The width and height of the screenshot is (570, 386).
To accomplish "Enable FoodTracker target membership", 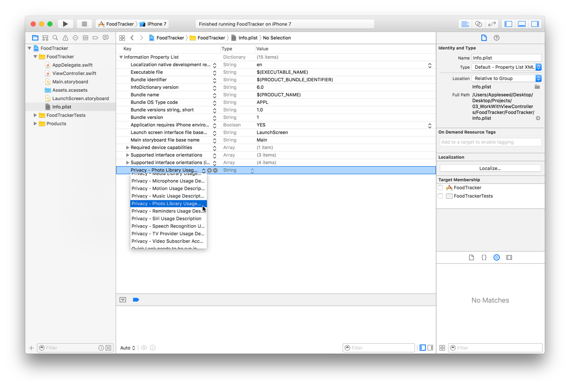I will point(440,188).
